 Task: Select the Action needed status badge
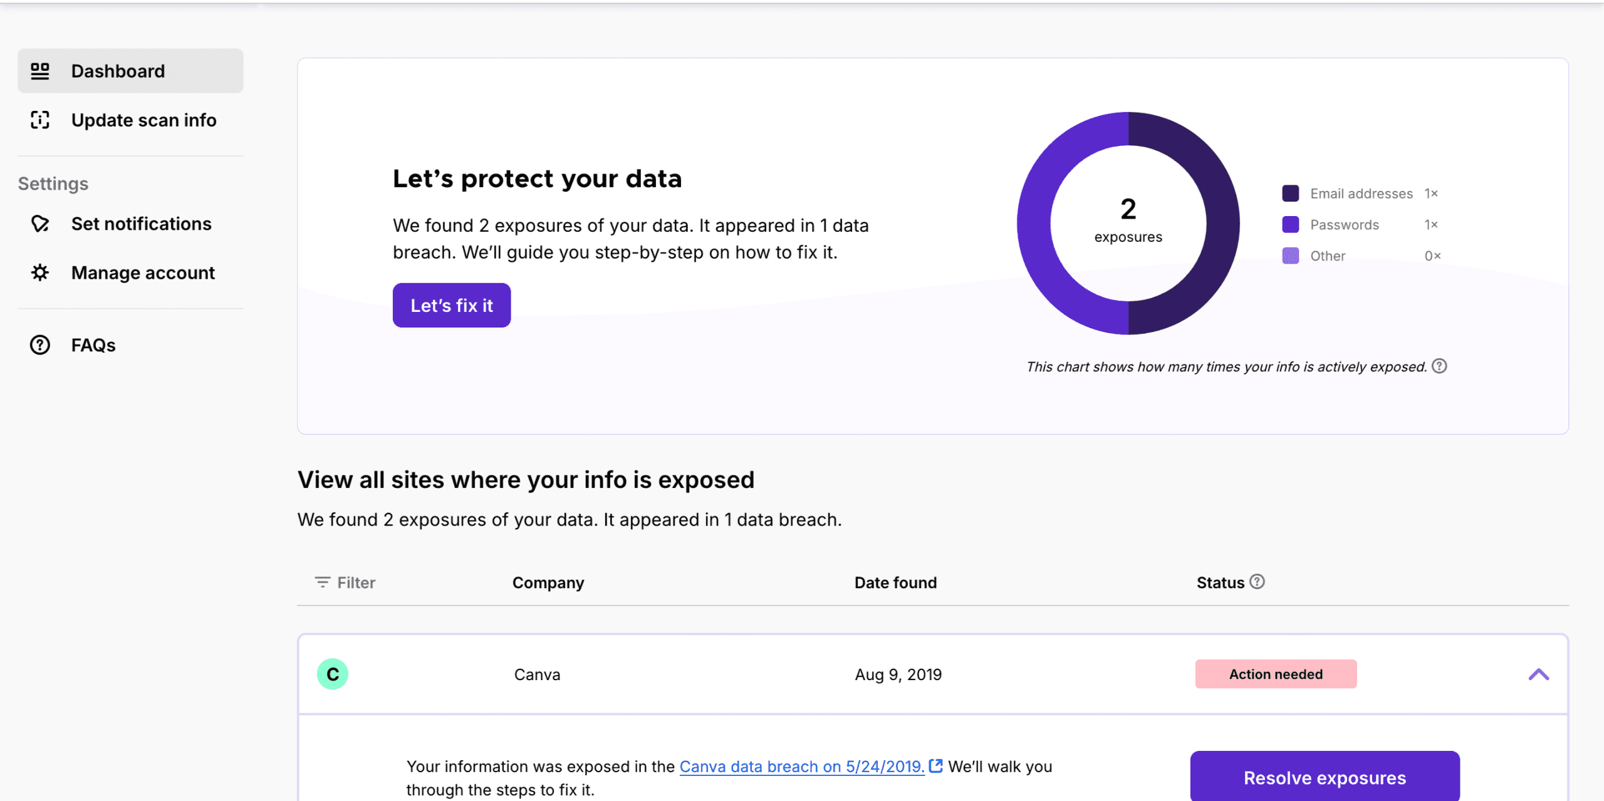1275,674
